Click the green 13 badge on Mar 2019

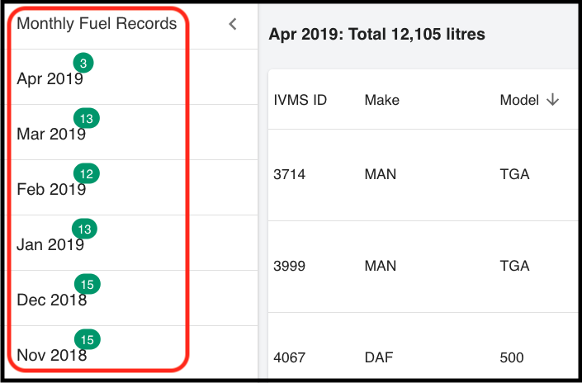coord(87,119)
